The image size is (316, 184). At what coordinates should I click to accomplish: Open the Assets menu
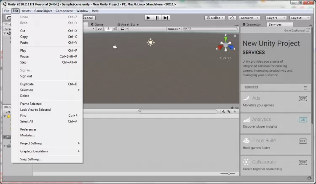(x=26, y=11)
